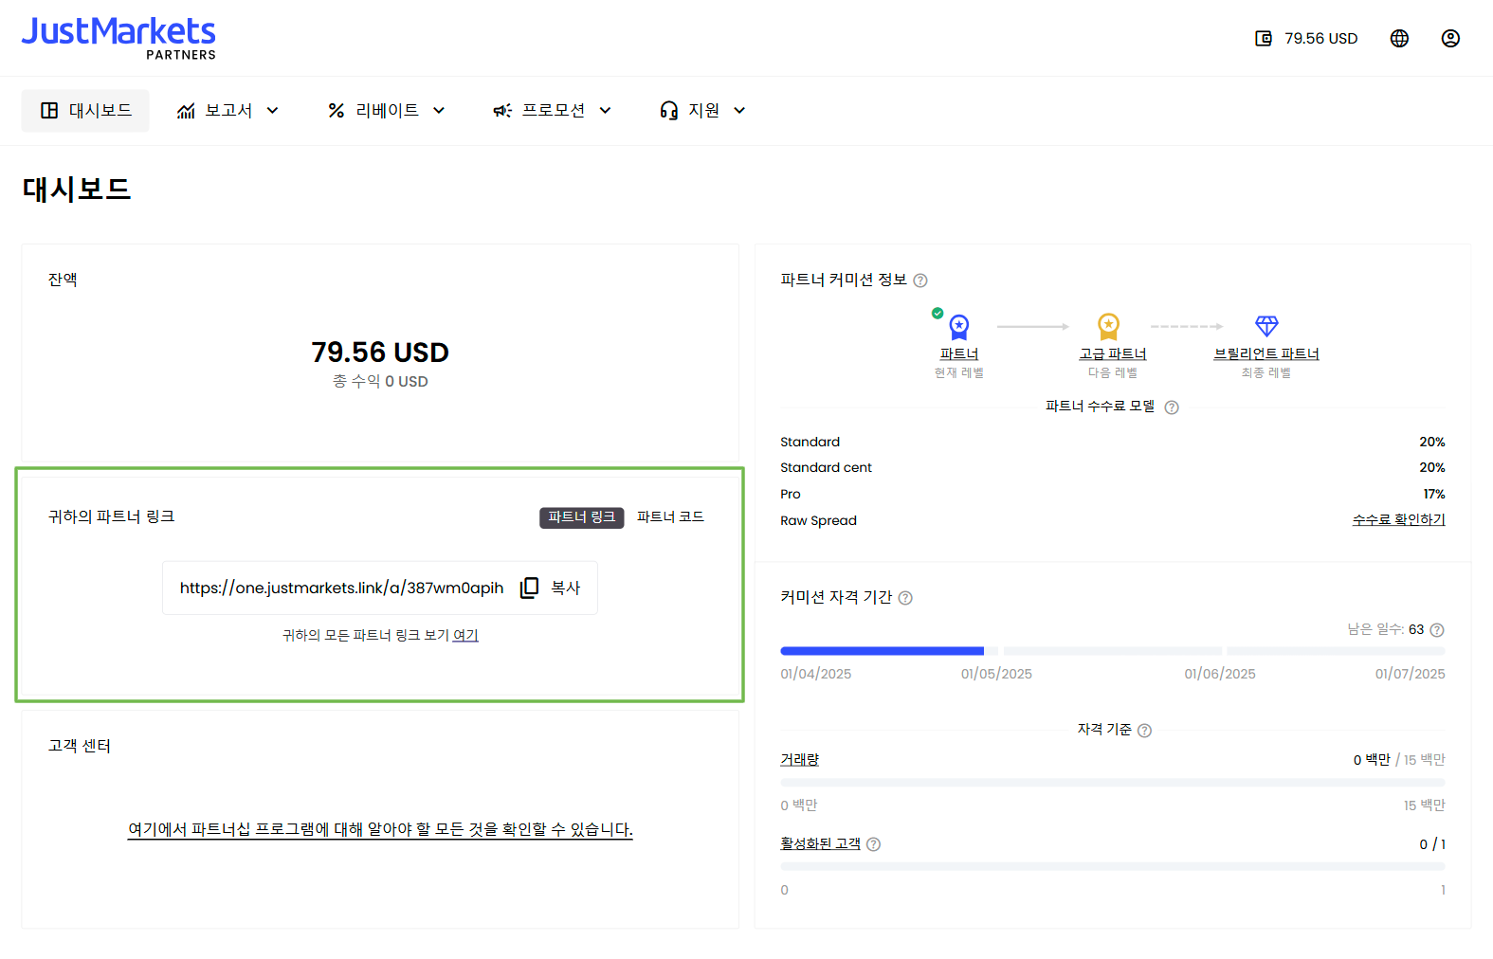Click the 파트너 level link

coord(959,354)
